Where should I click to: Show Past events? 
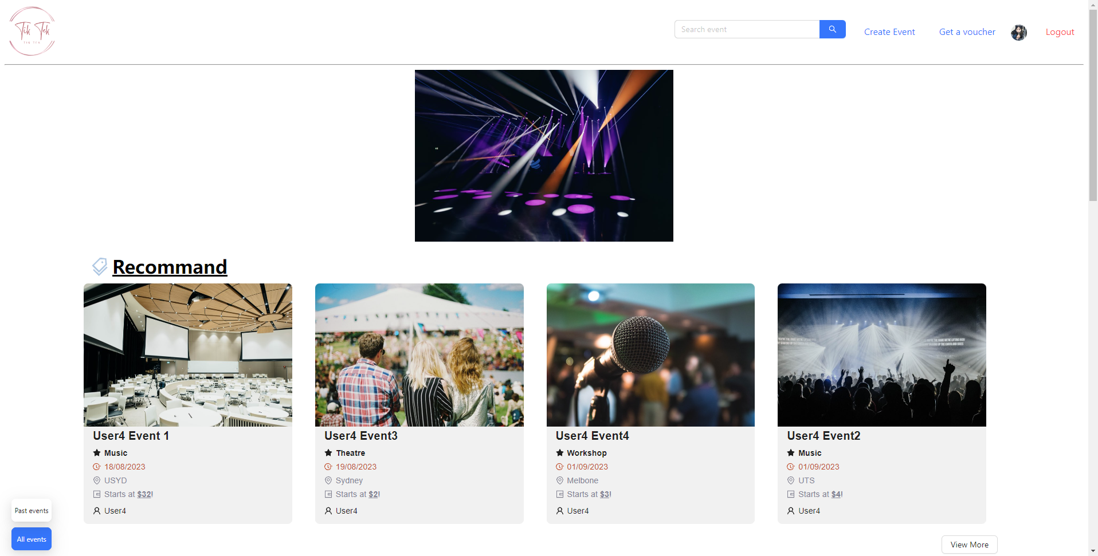[x=31, y=510]
